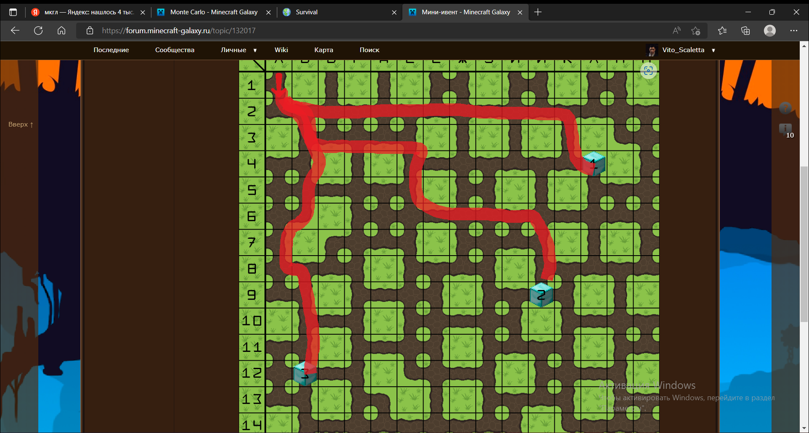Open the Favorites list
The height and width of the screenshot is (433, 809).
722,31
